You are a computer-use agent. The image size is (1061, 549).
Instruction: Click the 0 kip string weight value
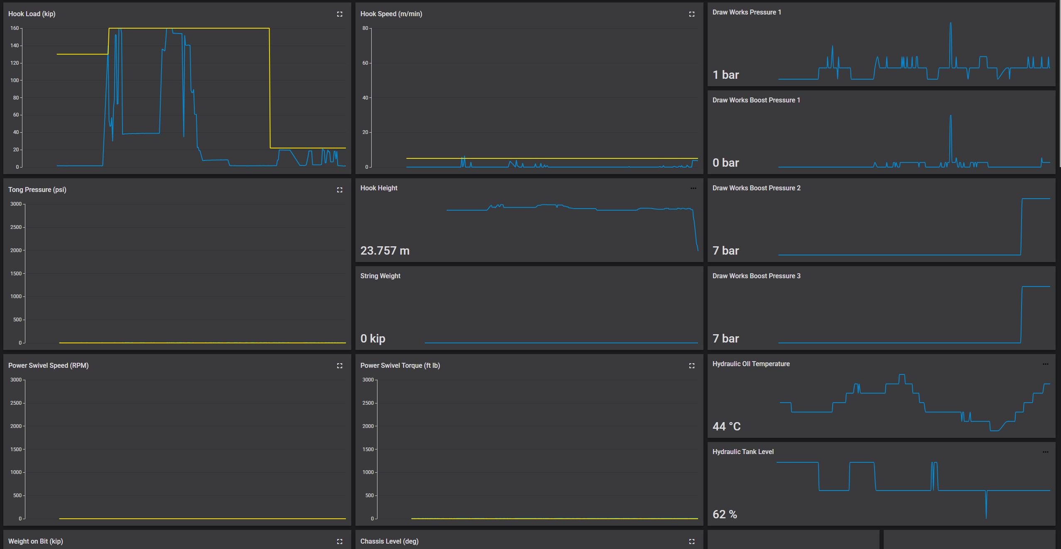point(373,339)
